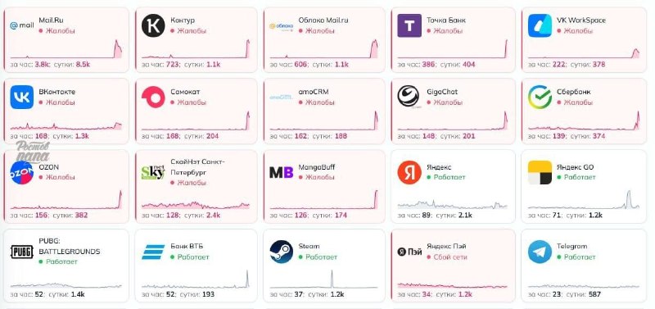This screenshot has width=655, height=309.
Task: Select the Steam logo icon
Action: [281, 252]
